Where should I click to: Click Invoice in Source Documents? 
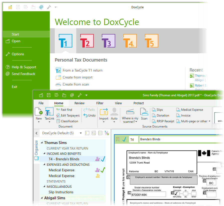[183, 115]
